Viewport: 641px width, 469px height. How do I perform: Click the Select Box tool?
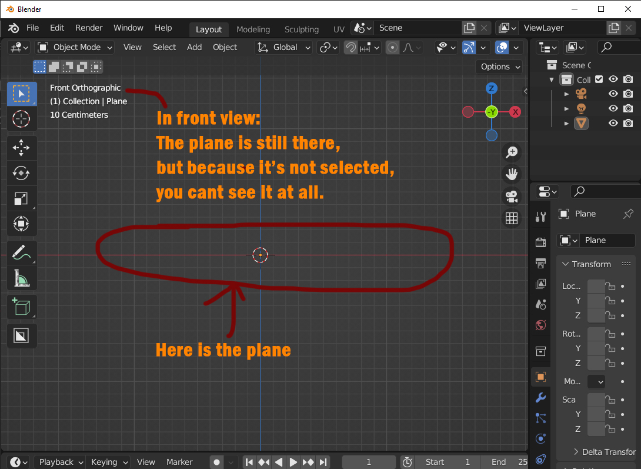coord(21,94)
